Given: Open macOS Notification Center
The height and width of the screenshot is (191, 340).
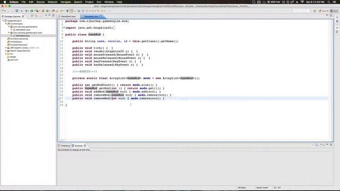Looking at the screenshot, I should click(335, 2).
